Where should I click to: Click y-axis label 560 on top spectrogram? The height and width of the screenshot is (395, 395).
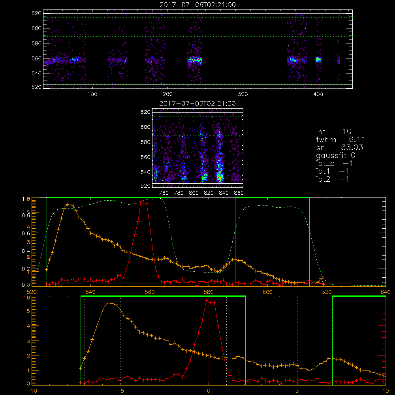pyautogui.click(x=36, y=58)
